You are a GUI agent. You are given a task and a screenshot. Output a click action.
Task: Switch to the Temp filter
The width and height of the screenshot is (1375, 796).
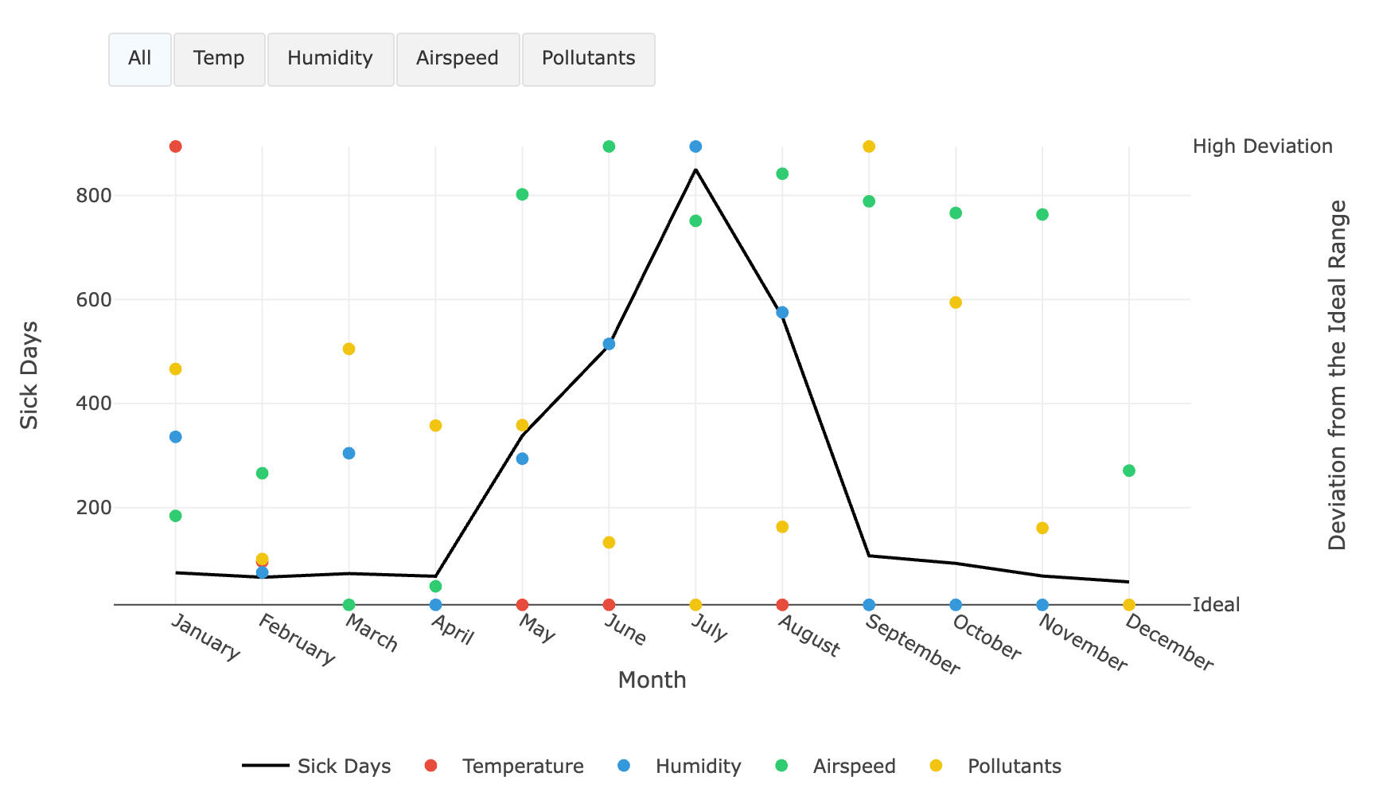[219, 59]
